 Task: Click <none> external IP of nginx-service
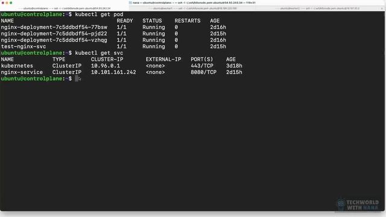[x=156, y=72]
